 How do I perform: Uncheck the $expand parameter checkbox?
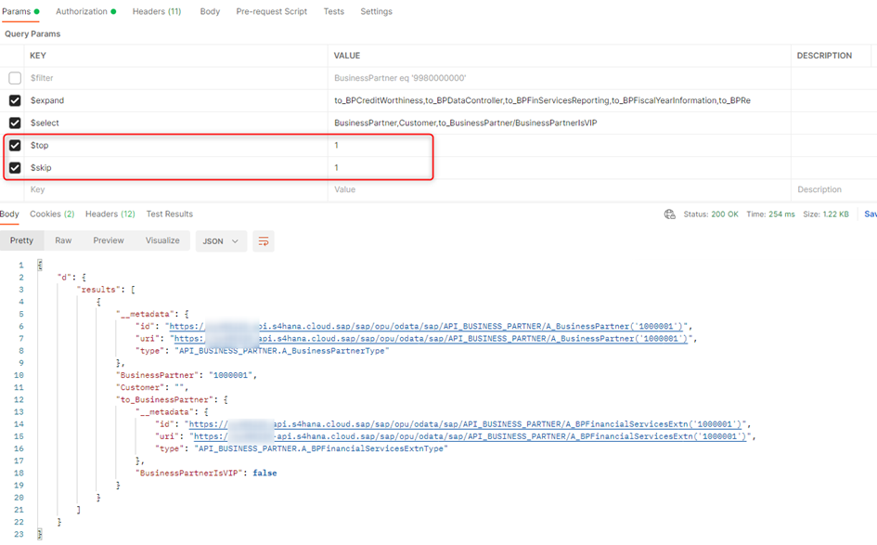(15, 101)
